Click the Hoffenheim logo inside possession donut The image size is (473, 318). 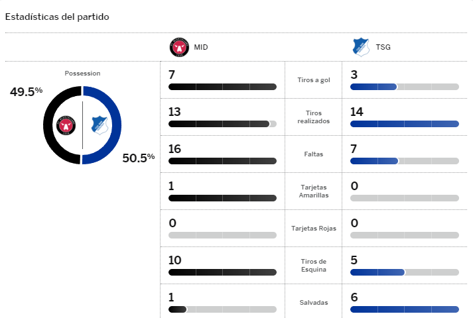(99, 125)
